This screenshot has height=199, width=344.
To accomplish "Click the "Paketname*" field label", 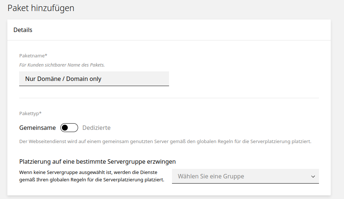I will tap(33, 56).
